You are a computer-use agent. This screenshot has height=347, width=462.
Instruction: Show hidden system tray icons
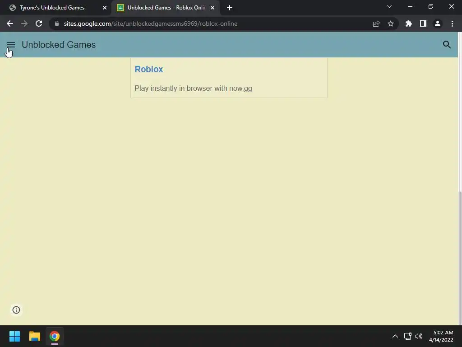tap(395, 336)
